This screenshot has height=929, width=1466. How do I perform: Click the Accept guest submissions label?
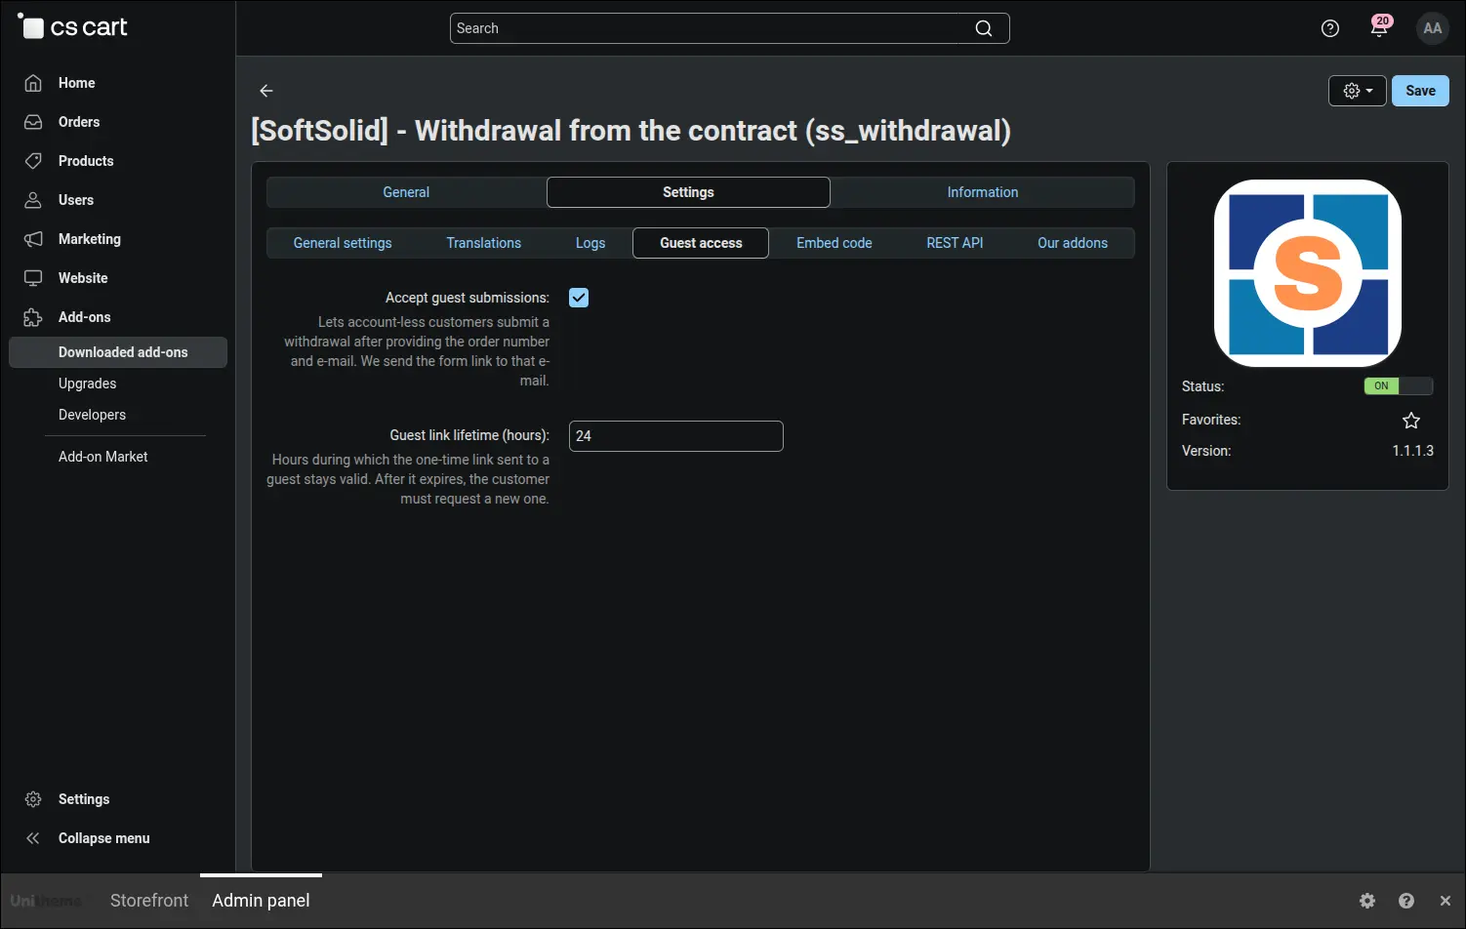pyautogui.click(x=468, y=298)
